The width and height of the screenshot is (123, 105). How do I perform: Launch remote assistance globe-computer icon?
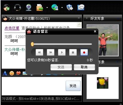55,7
